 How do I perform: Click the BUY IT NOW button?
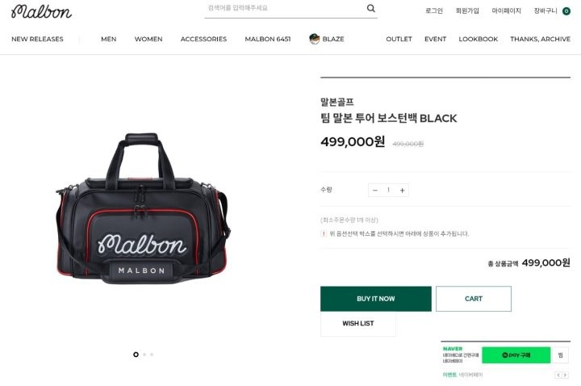click(x=376, y=299)
